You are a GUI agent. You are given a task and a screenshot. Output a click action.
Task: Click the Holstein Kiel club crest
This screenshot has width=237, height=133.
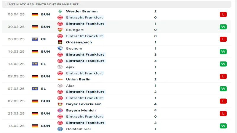[x=60, y=129]
